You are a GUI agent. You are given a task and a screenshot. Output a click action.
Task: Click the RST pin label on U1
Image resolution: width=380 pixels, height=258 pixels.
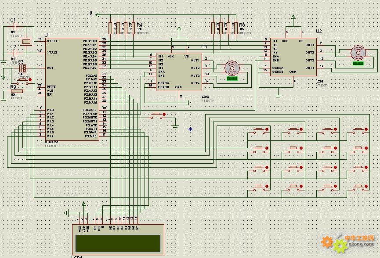(50, 68)
